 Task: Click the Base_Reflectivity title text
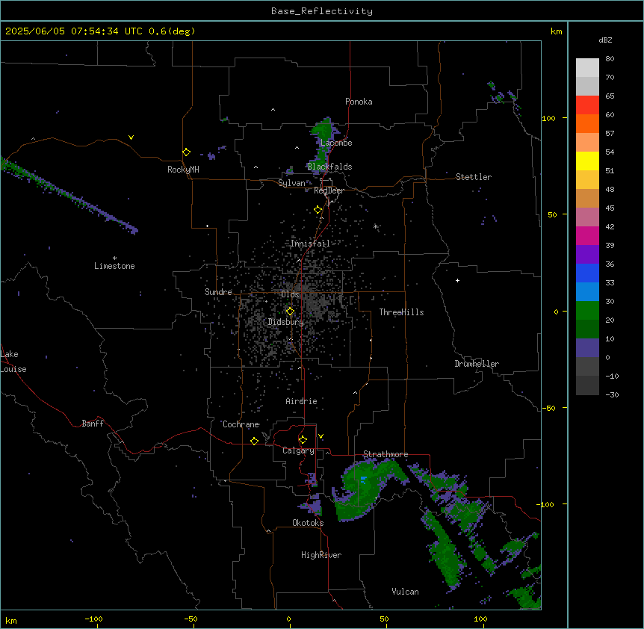coord(322,11)
